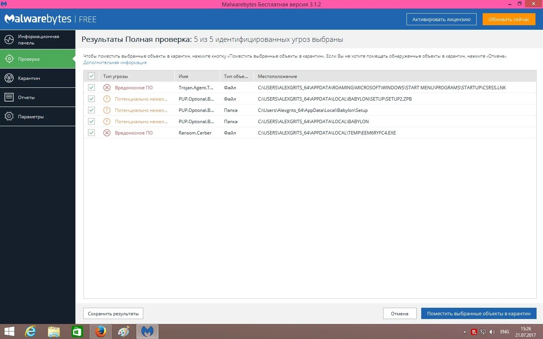Open the Отчеты reports section
This screenshot has height=339, width=543.
[x=38, y=97]
